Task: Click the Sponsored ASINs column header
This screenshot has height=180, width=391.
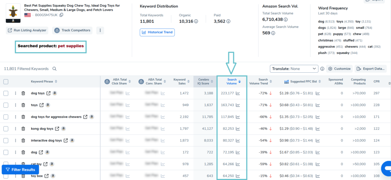Action: point(336,81)
